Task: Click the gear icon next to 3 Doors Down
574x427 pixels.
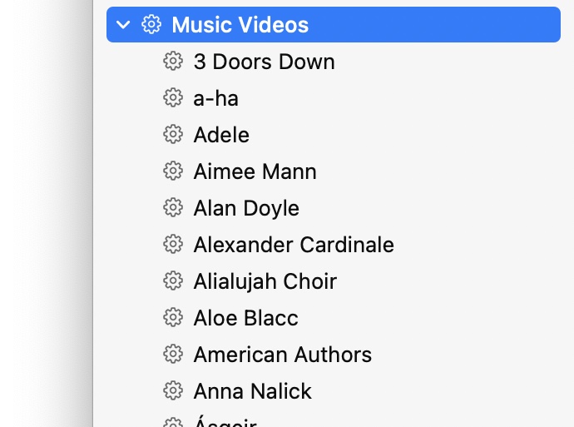Action: coord(172,62)
